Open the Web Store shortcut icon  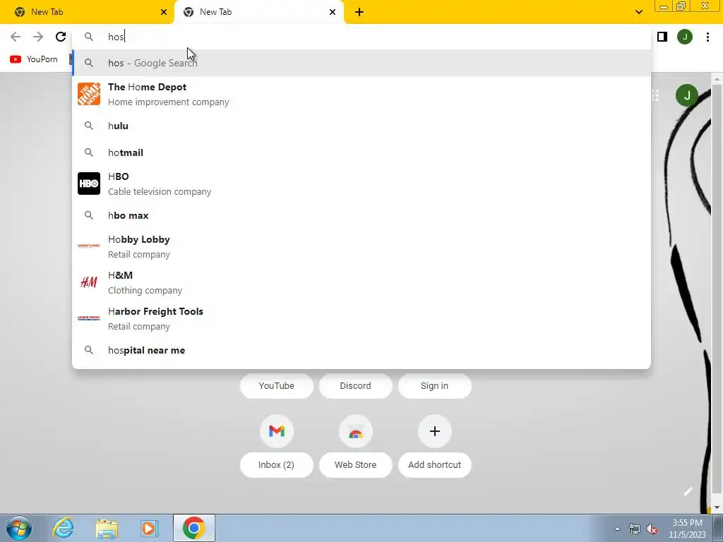(356, 431)
